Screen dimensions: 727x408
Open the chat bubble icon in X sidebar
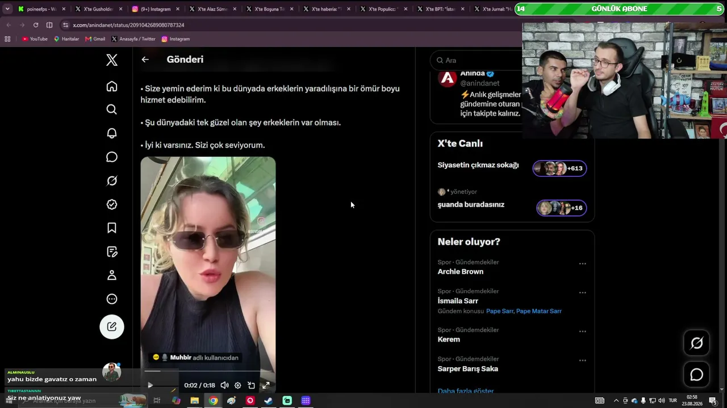(x=112, y=157)
